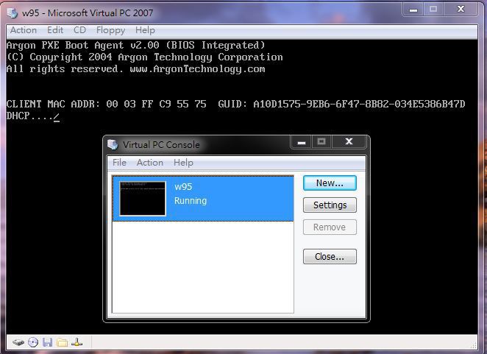This screenshot has height=354, width=487.
Task: Close the Virtual PC Console window
Action: click(349, 142)
